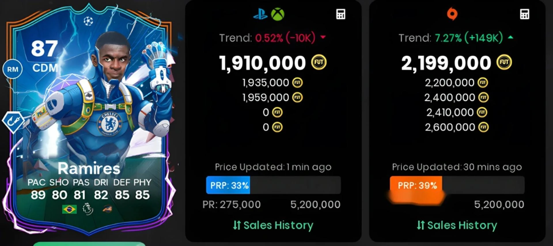Click the Champions League ball icon
Viewport: 553px width, 246px height.
pyautogui.click(x=88, y=21)
